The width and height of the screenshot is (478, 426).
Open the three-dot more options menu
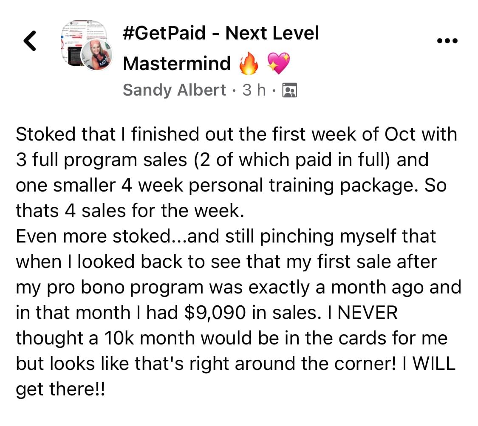click(447, 41)
